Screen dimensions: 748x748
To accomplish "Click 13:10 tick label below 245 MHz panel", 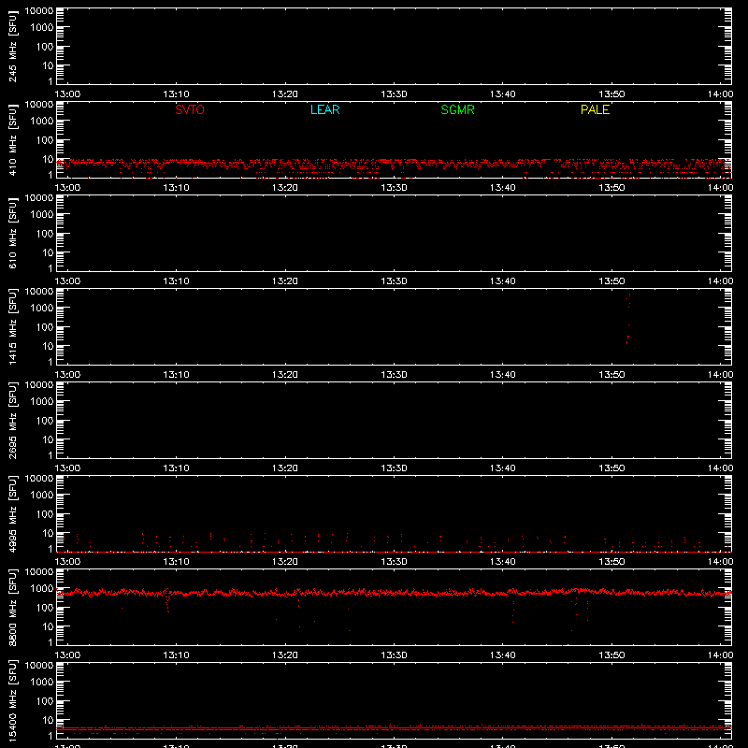I will point(176,94).
